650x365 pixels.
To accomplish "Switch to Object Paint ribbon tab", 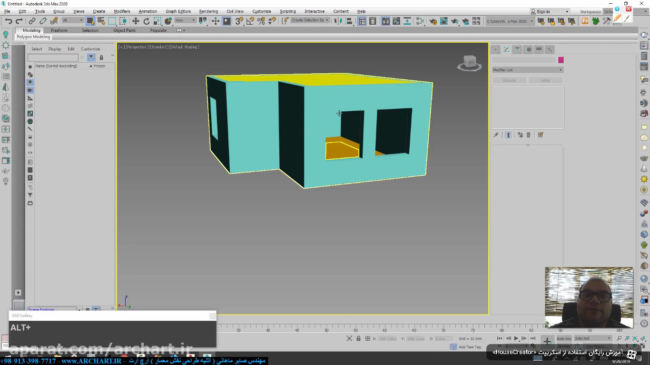I will [124, 30].
